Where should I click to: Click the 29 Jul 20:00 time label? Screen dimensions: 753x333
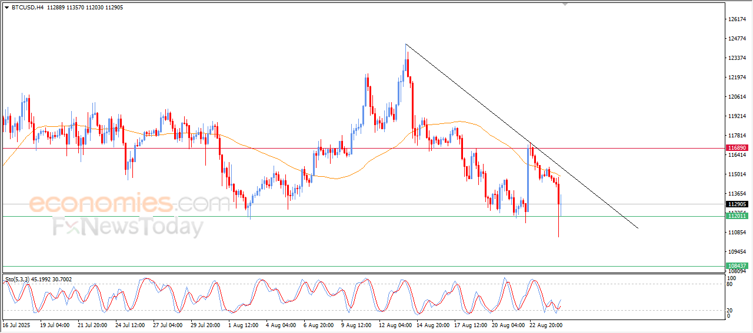pos(205,324)
